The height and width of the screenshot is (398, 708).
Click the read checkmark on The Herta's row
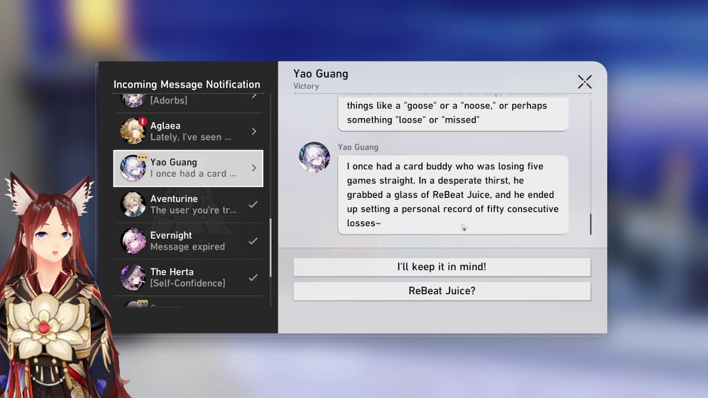tap(253, 277)
